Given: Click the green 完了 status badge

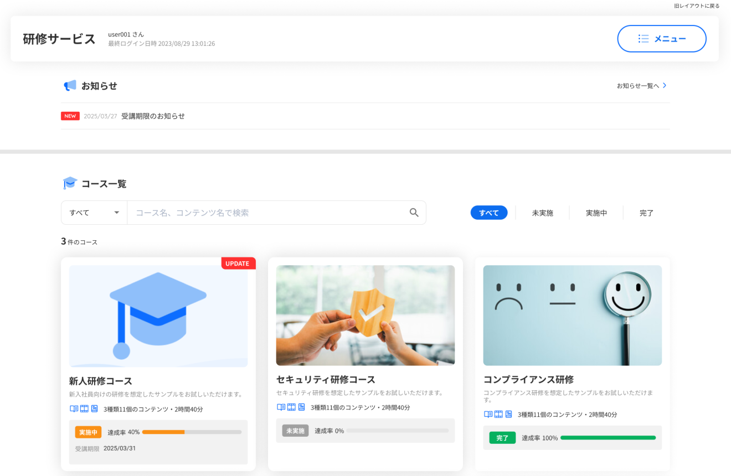Looking at the screenshot, I should [x=502, y=438].
